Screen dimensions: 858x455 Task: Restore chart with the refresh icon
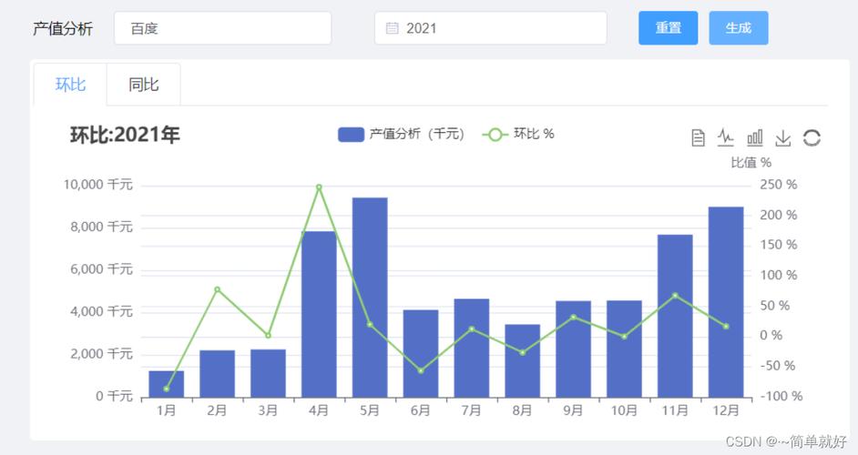tap(812, 137)
